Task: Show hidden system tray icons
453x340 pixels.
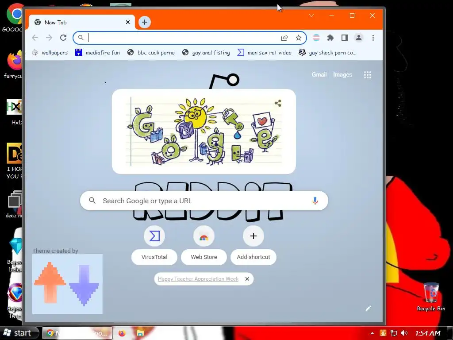Action: point(372,333)
